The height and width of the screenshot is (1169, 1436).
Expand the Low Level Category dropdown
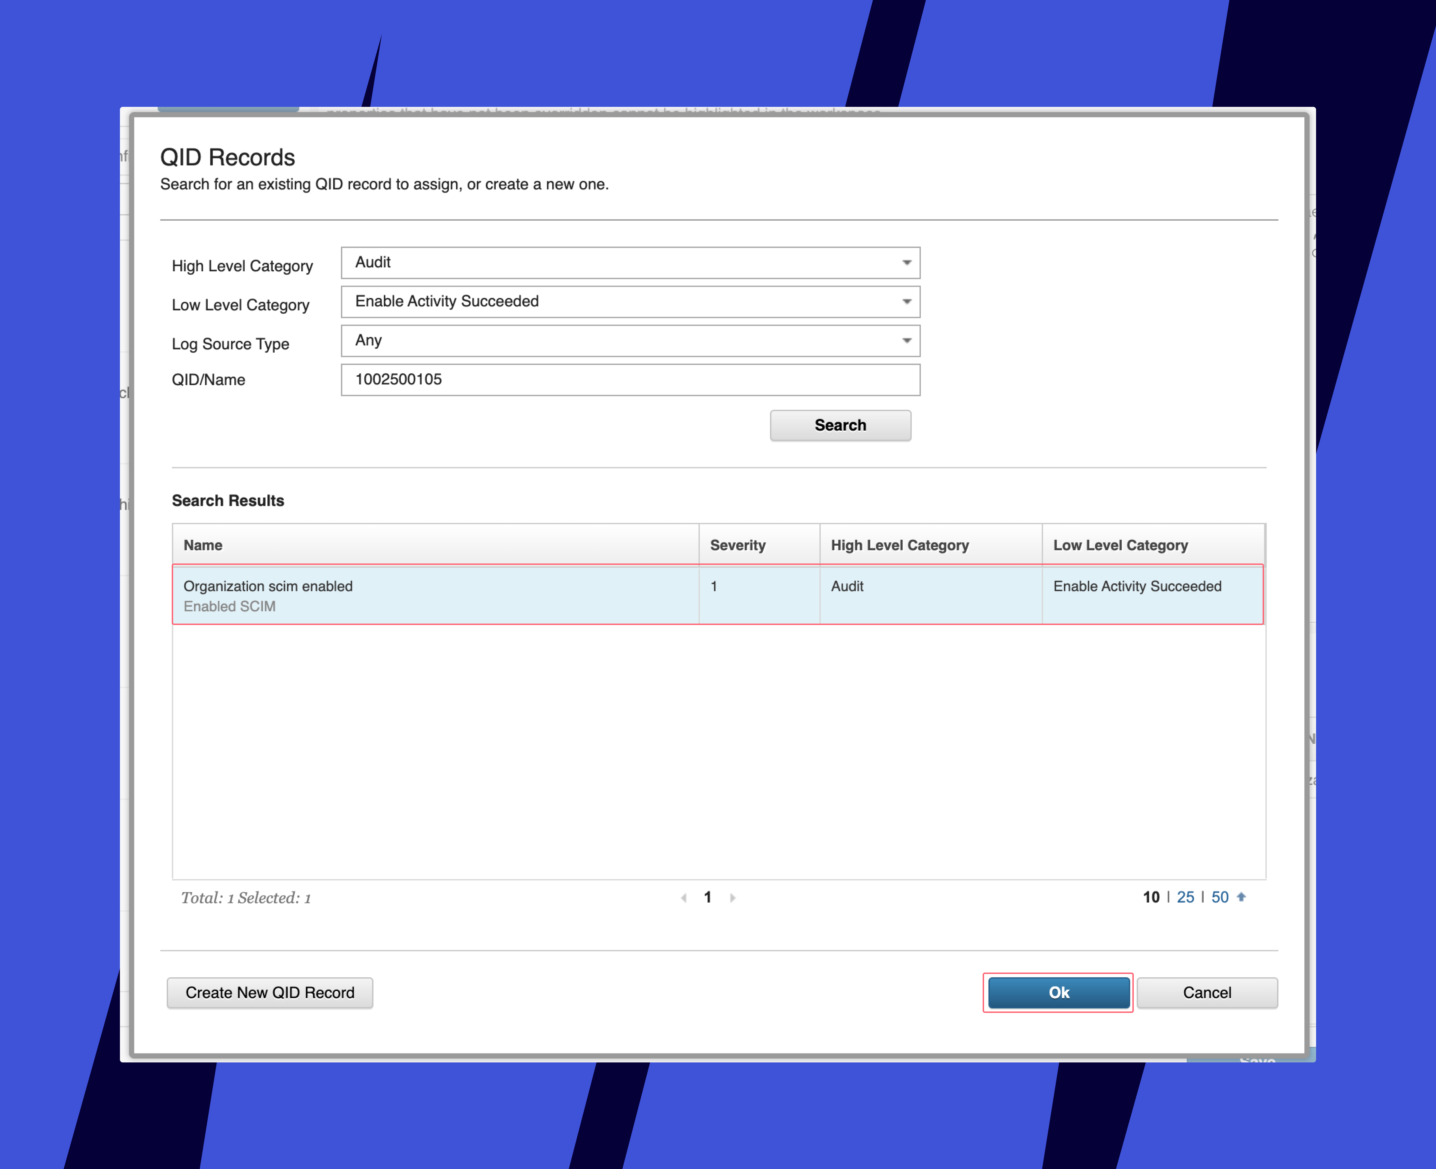(630, 302)
